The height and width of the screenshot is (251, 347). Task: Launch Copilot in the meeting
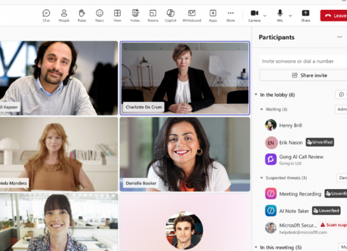pos(171,16)
